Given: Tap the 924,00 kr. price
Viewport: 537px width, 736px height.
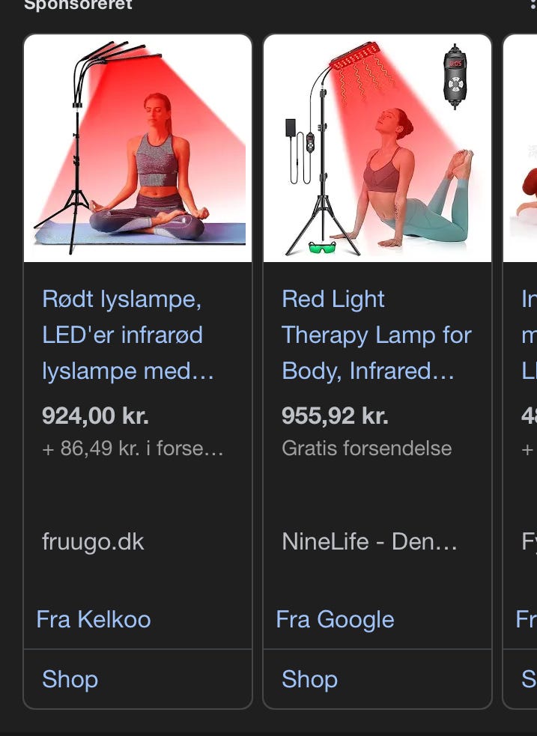Looking at the screenshot, I should click(95, 416).
